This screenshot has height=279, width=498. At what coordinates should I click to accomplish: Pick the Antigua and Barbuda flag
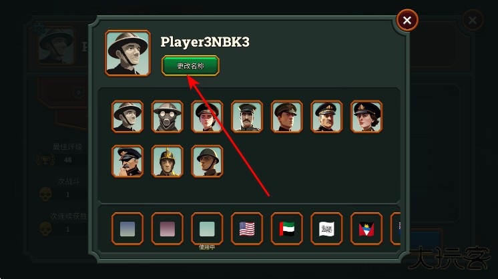(x=366, y=229)
